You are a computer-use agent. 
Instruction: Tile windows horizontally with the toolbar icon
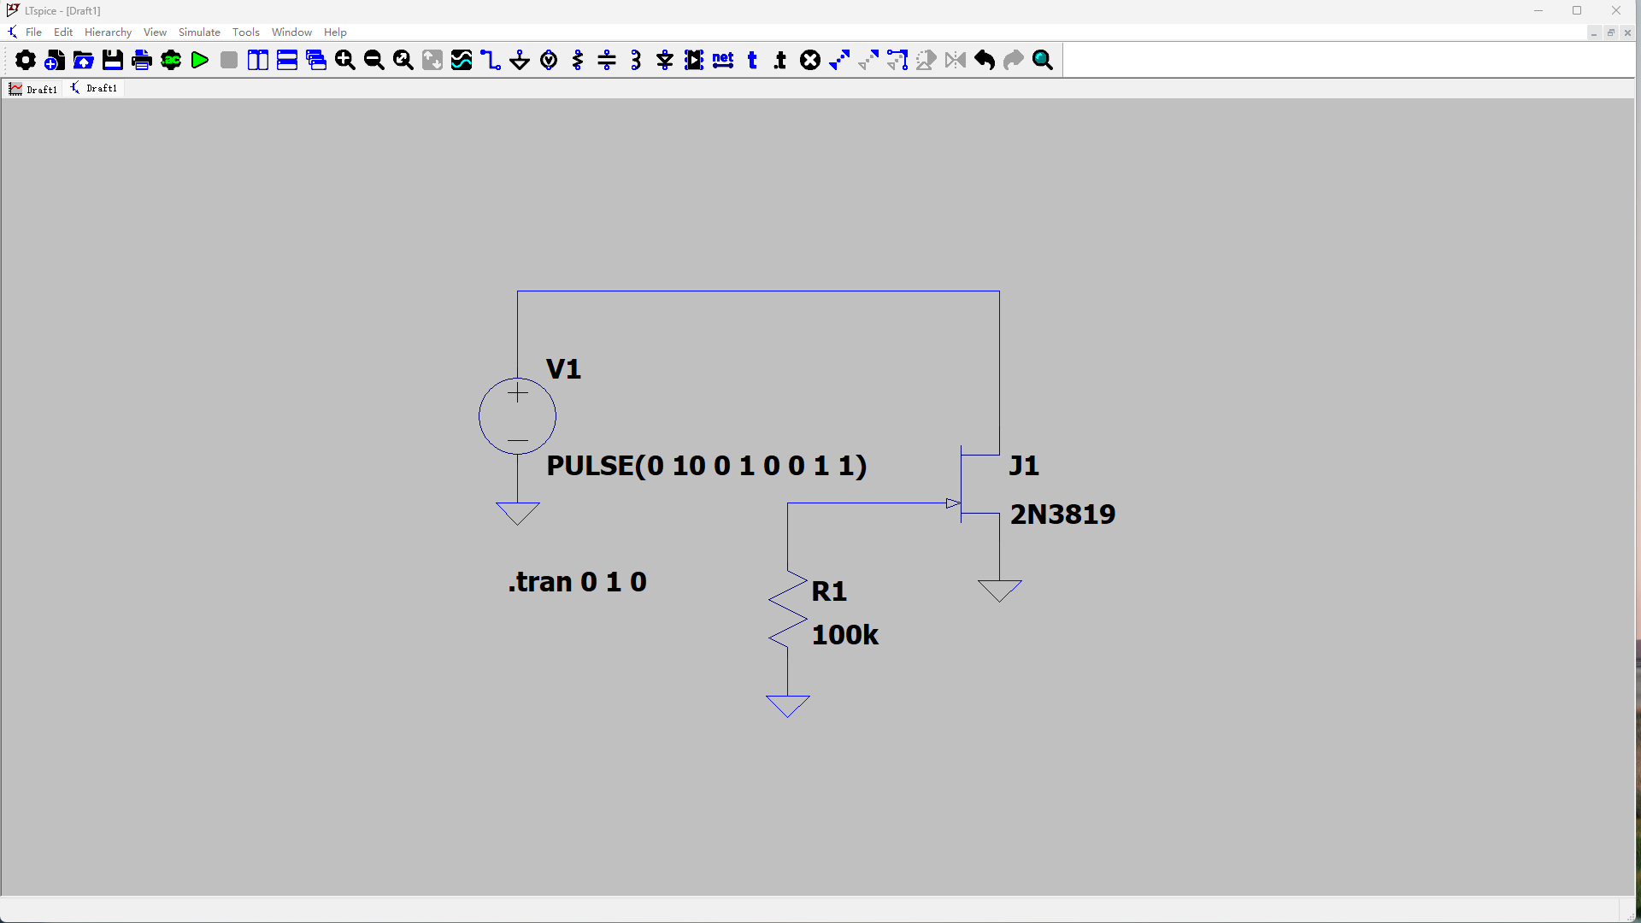pos(287,60)
